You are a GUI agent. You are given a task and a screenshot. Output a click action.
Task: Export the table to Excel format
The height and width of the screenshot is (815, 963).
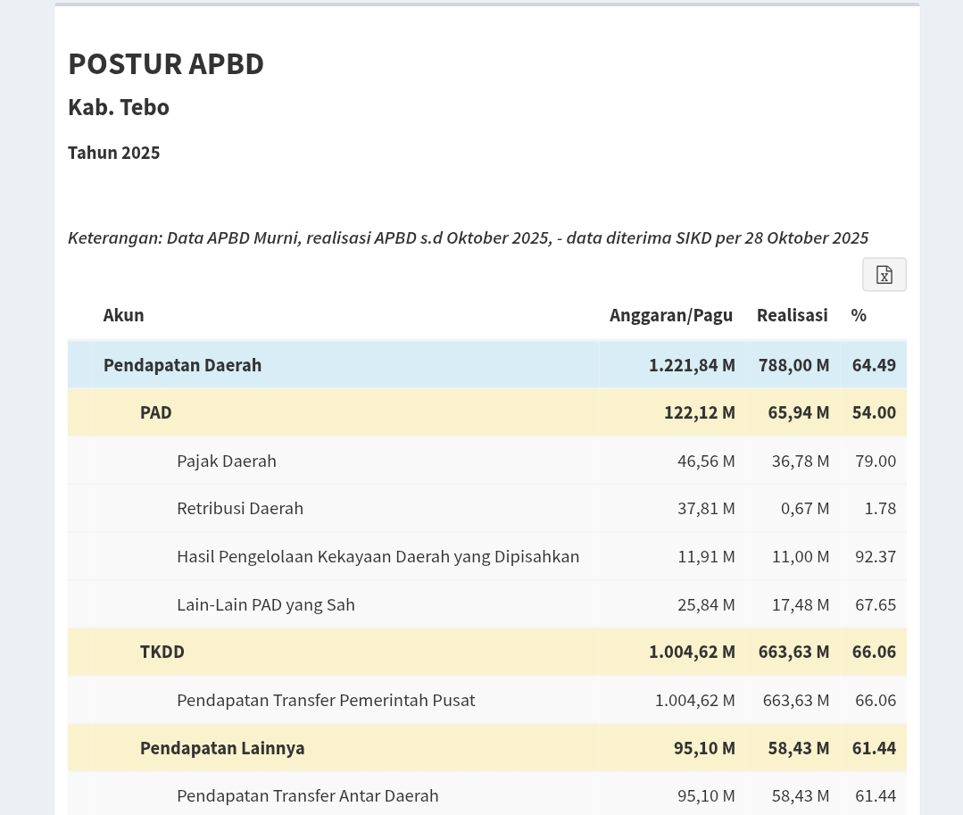click(x=883, y=274)
